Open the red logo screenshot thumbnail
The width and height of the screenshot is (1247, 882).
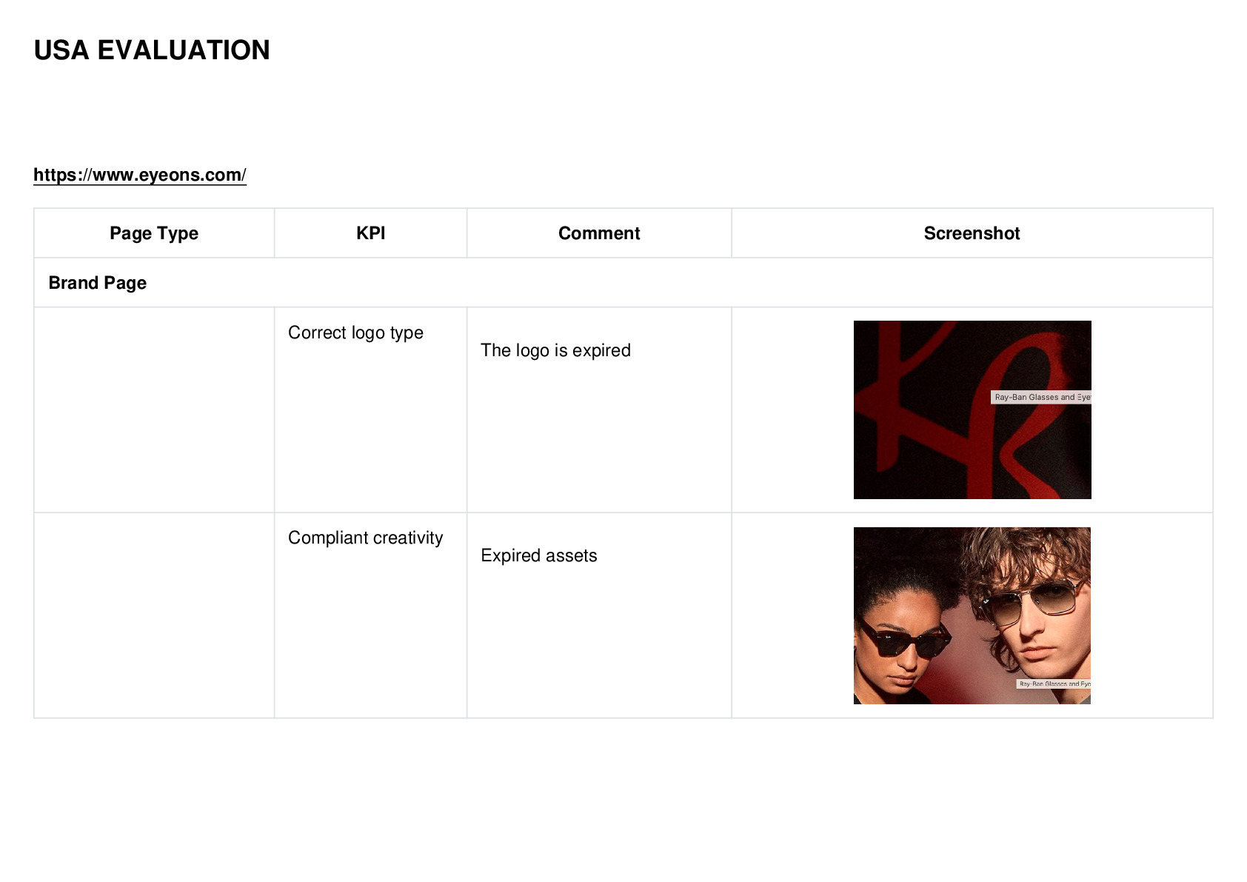[x=972, y=410]
